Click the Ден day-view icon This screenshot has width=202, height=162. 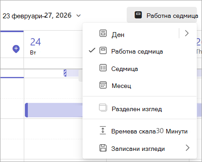click(x=103, y=33)
